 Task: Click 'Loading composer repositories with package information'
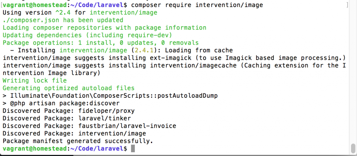[105, 28]
